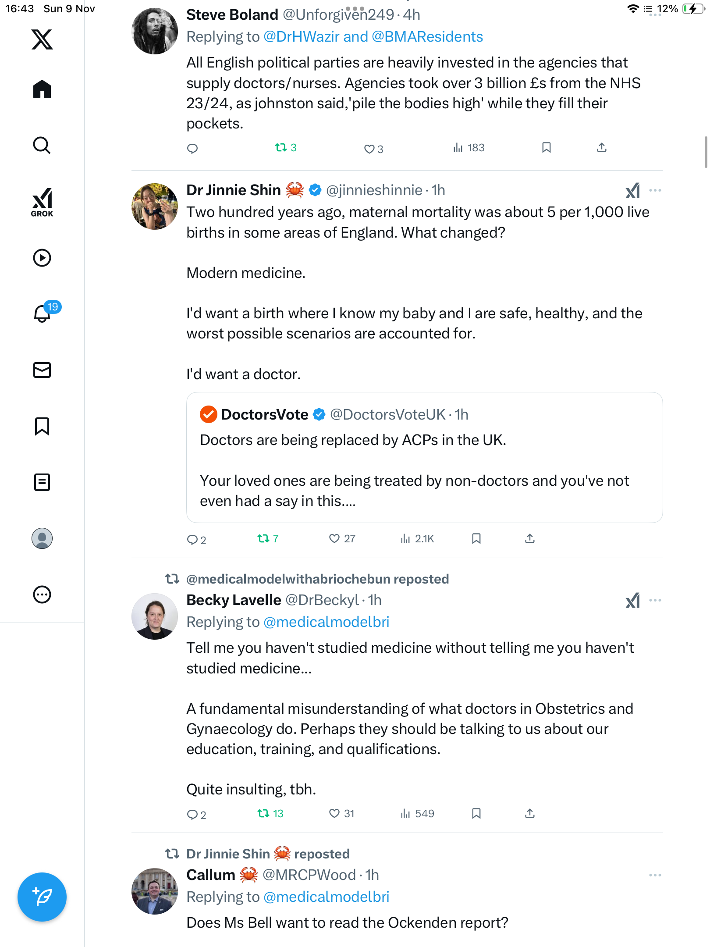Image resolution: width=710 pixels, height=947 pixels.
Task: Go to Home via house icon
Action: pyautogui.click(x=42, y=89)
